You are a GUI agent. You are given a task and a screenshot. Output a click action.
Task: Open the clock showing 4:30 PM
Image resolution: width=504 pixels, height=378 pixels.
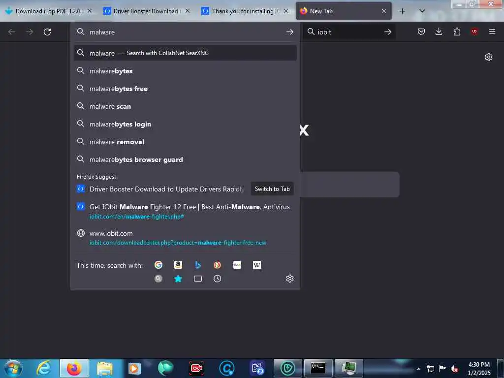click(x=479, y=369)
